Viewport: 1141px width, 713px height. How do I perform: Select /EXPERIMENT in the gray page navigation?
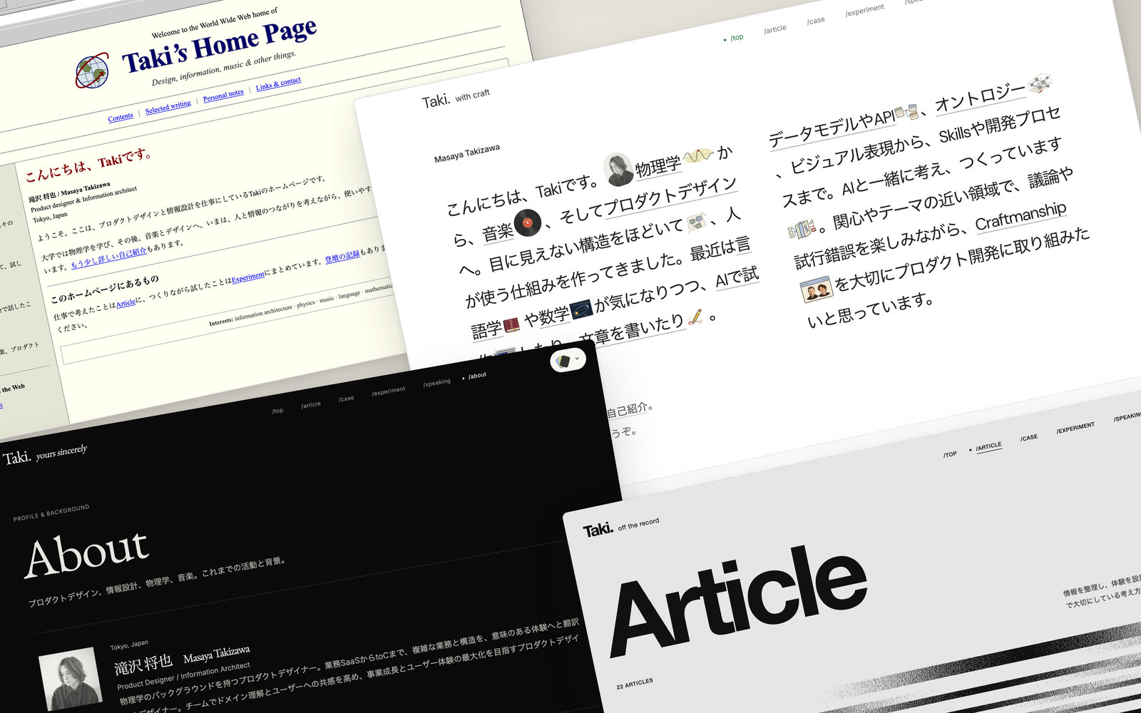(x=1075, y=428)
